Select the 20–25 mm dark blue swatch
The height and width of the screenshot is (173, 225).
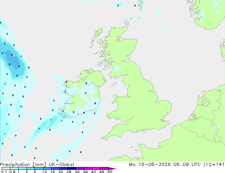pyautogui.click(x=63, y=168)
